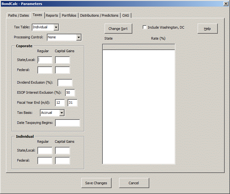
Task: Select the Fiscal Year End month field
Action: [x=60, y=103]
